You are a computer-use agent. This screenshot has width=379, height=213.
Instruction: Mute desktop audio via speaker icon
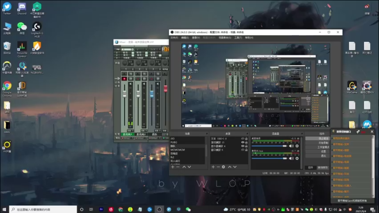[x=291, y=146]
